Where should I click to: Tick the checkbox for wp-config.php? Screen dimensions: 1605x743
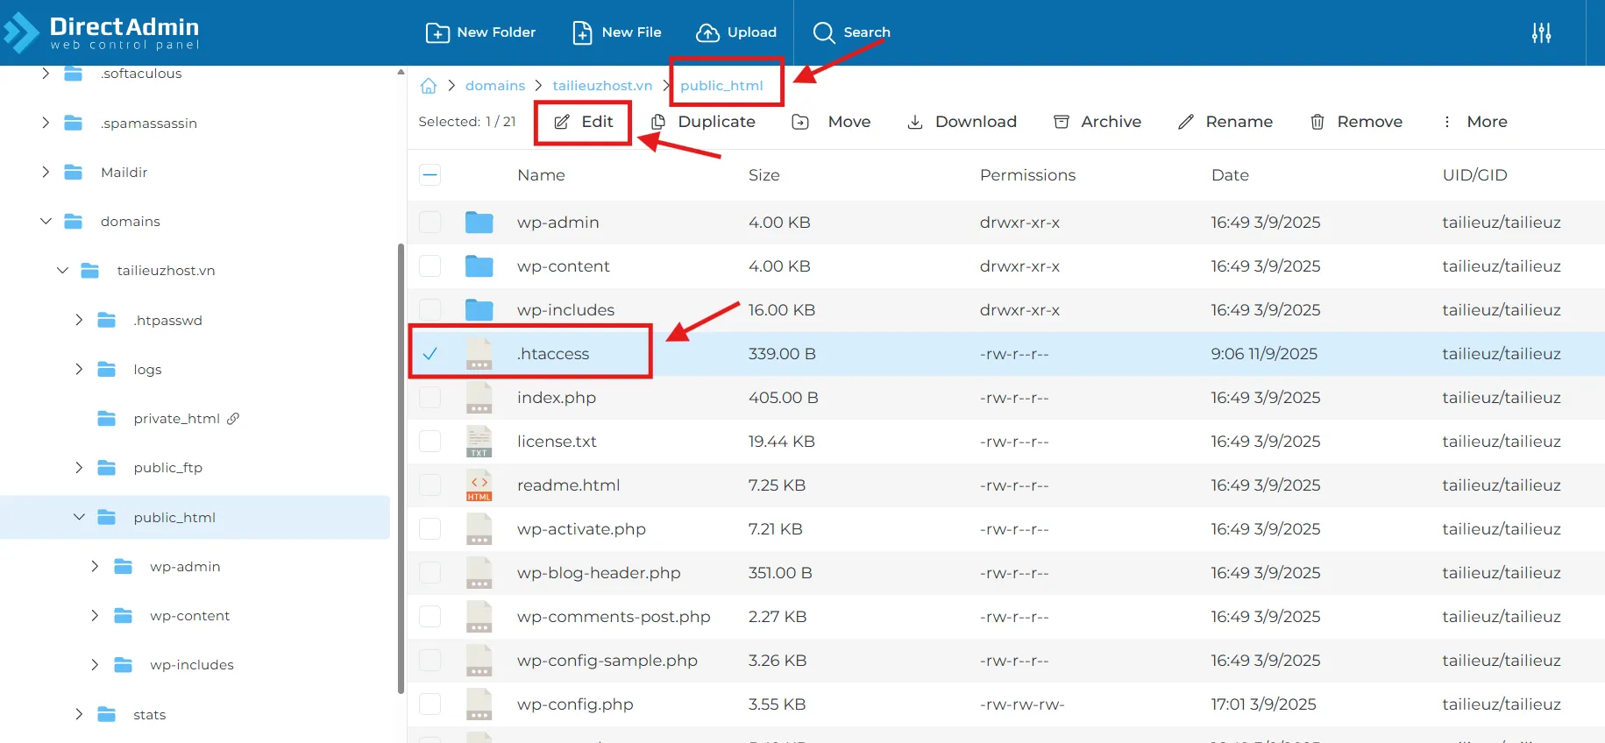pyautogui.click(x=430, y=704)
